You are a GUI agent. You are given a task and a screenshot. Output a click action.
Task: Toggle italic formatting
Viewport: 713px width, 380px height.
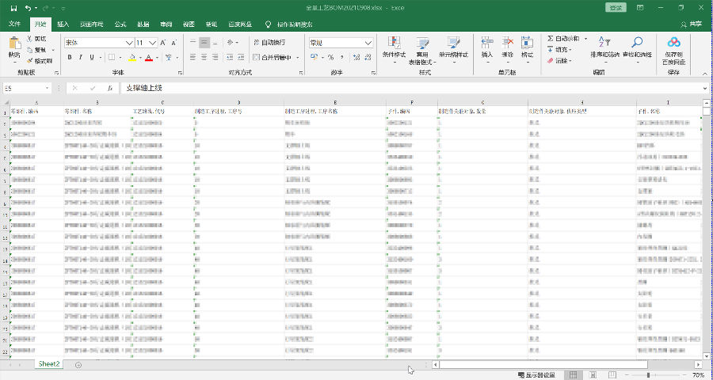(81, 57)
